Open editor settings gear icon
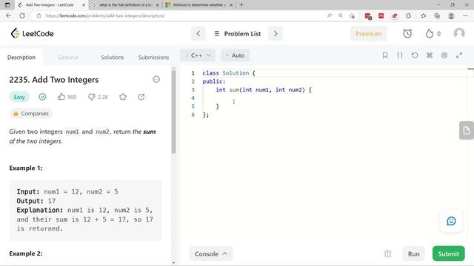This screenshot has width=474, height=266. pos(444,55)
